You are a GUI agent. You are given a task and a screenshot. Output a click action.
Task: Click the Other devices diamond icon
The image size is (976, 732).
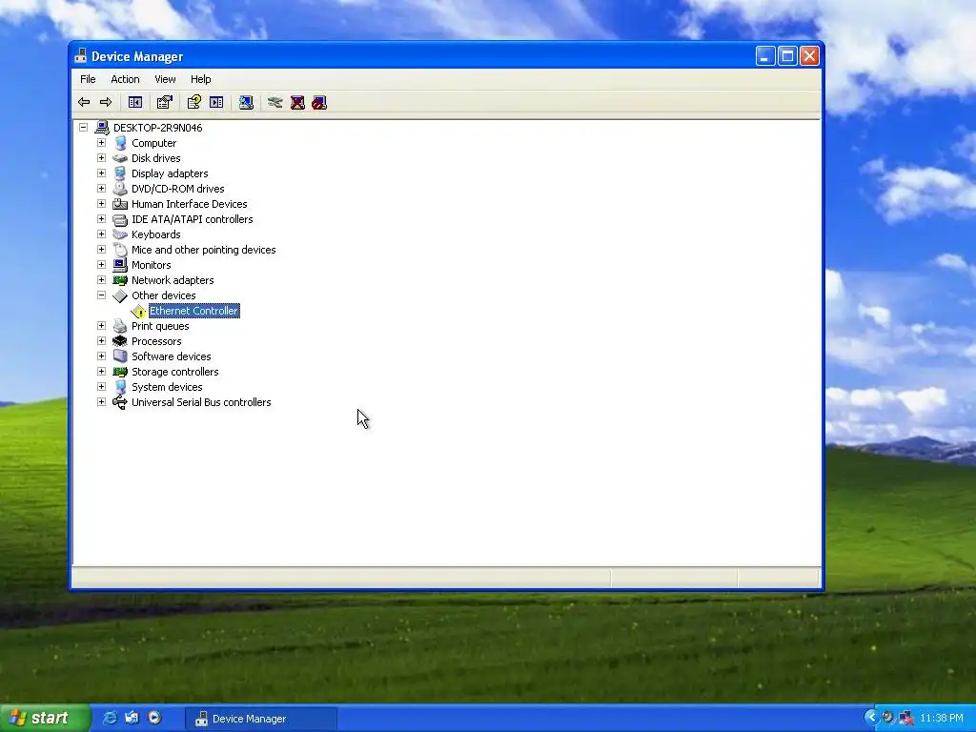pyautogui.click(x=120, y=295)
